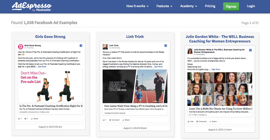Open the Pre- & Postnatal Coaching Certification headline
This screenshot has height=140, width=270.
coord(51,106)
